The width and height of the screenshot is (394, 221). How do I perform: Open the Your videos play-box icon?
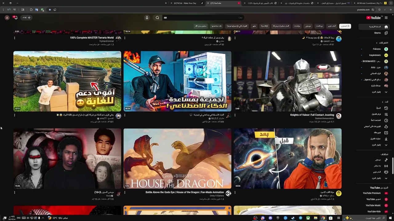(386, 133)
